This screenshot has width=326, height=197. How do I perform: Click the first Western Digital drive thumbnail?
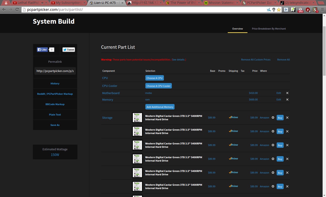point(137,118)
